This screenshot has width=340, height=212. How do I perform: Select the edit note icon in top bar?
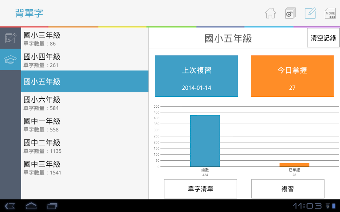click(310, 13)
